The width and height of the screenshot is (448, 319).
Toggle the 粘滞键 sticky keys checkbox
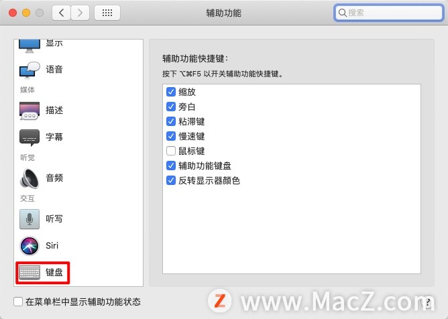(x=171, y=121)
